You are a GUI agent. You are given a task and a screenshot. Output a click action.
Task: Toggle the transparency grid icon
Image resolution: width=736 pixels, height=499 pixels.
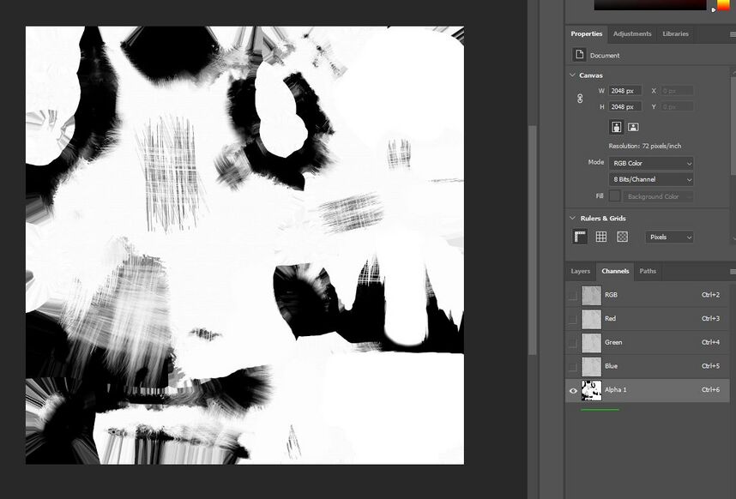(x=622, y=237)
